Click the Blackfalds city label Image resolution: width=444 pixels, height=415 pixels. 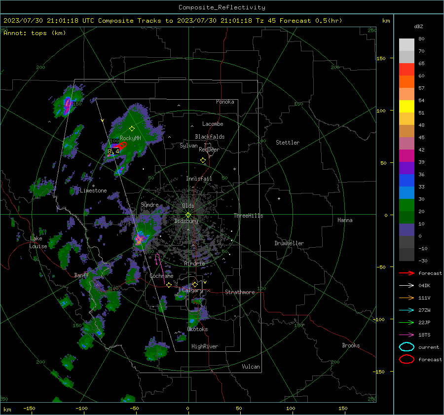[x=210, y=137]
